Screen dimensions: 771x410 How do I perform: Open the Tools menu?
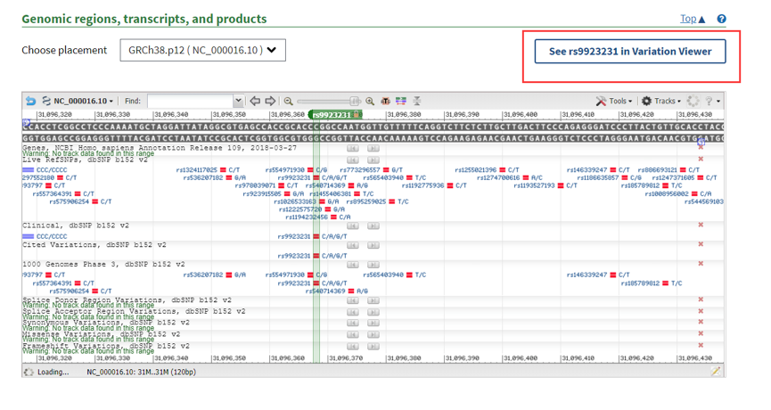click(614, 101)
